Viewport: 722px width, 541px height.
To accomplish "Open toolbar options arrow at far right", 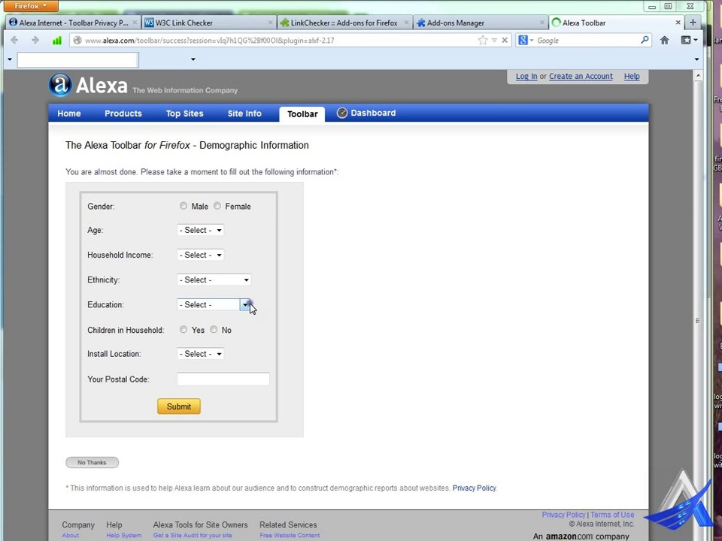I will coord(696,59).
